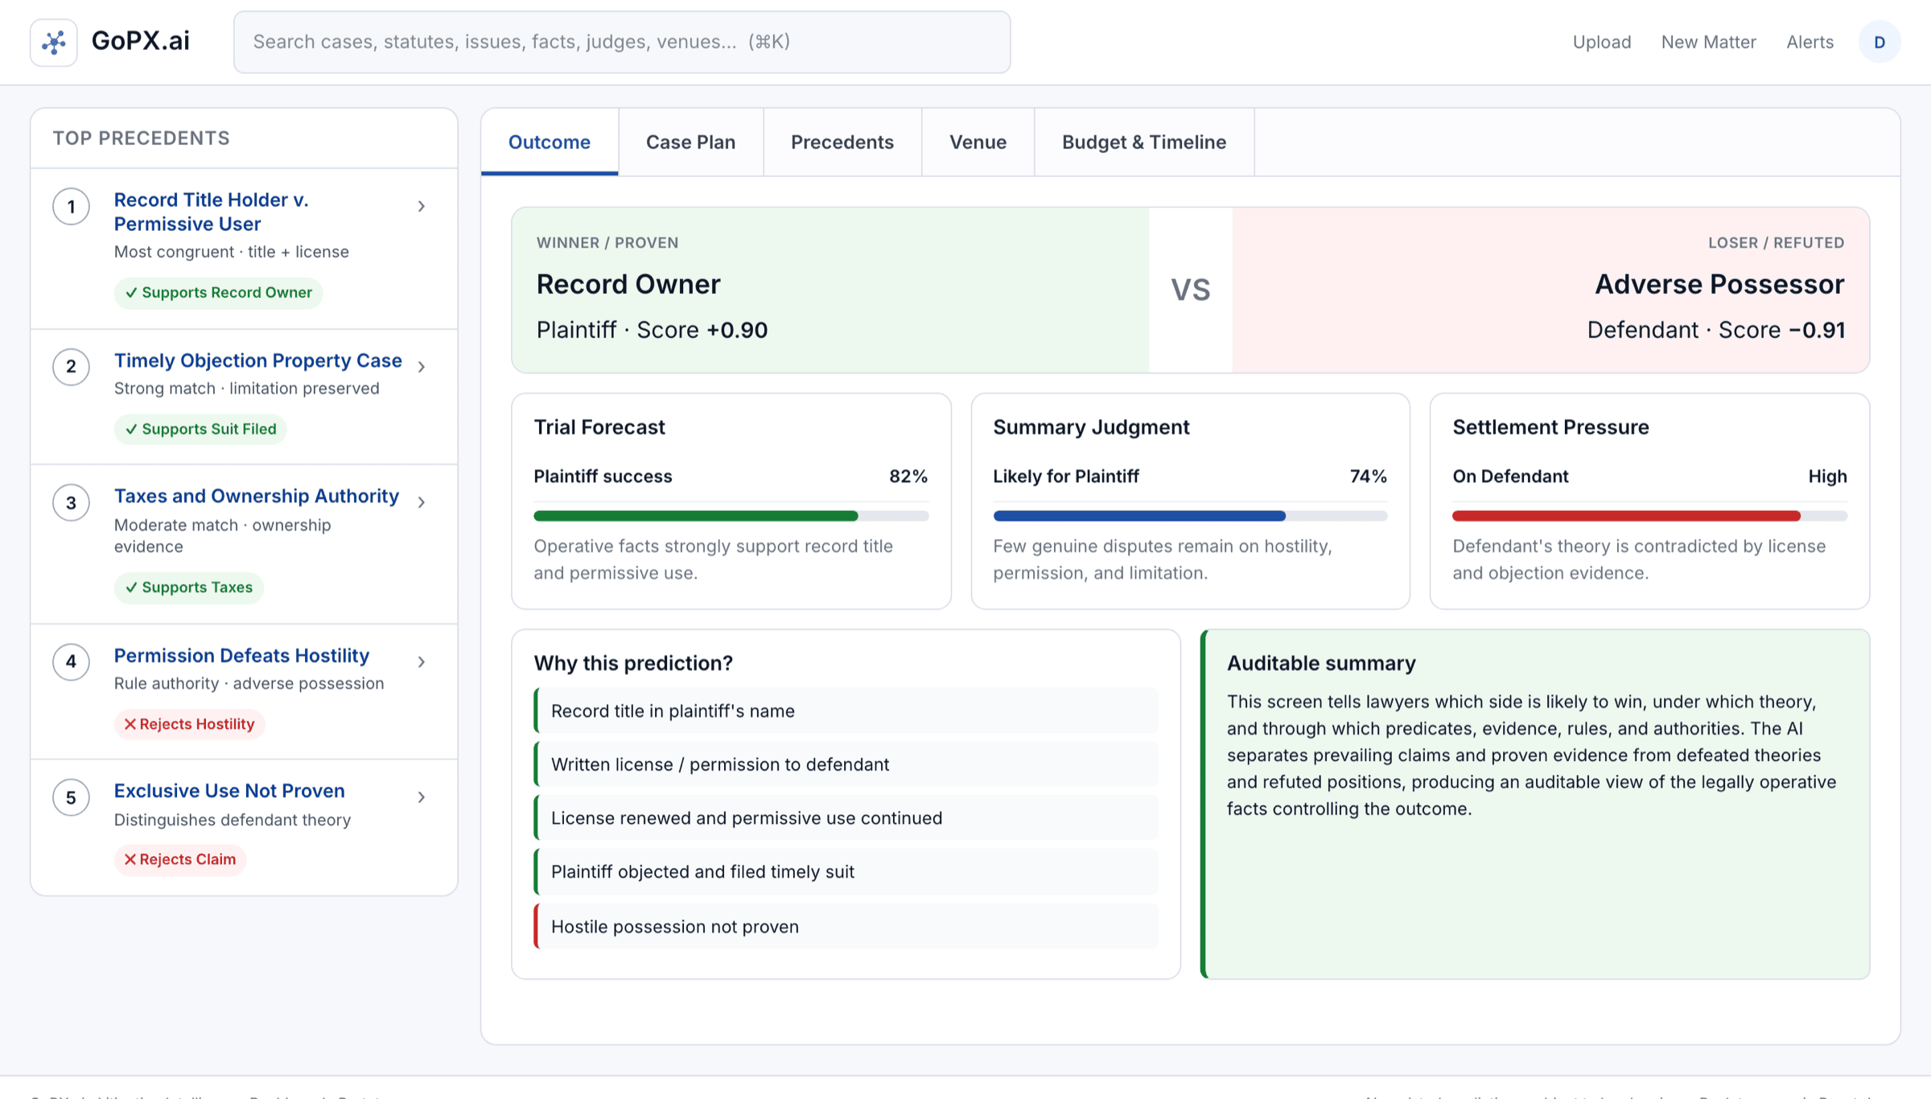Click 'Plaintiff objected and filed timely suit' reason
Viewport: 1931px width, 1099px height.
846,872
